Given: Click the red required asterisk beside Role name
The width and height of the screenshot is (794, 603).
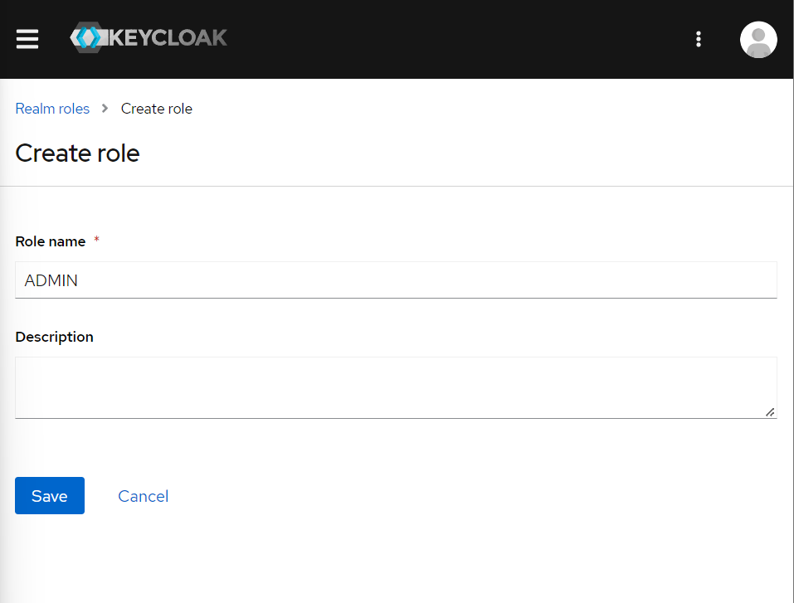Looking at the screenshot, I should [x=96, y=241].
